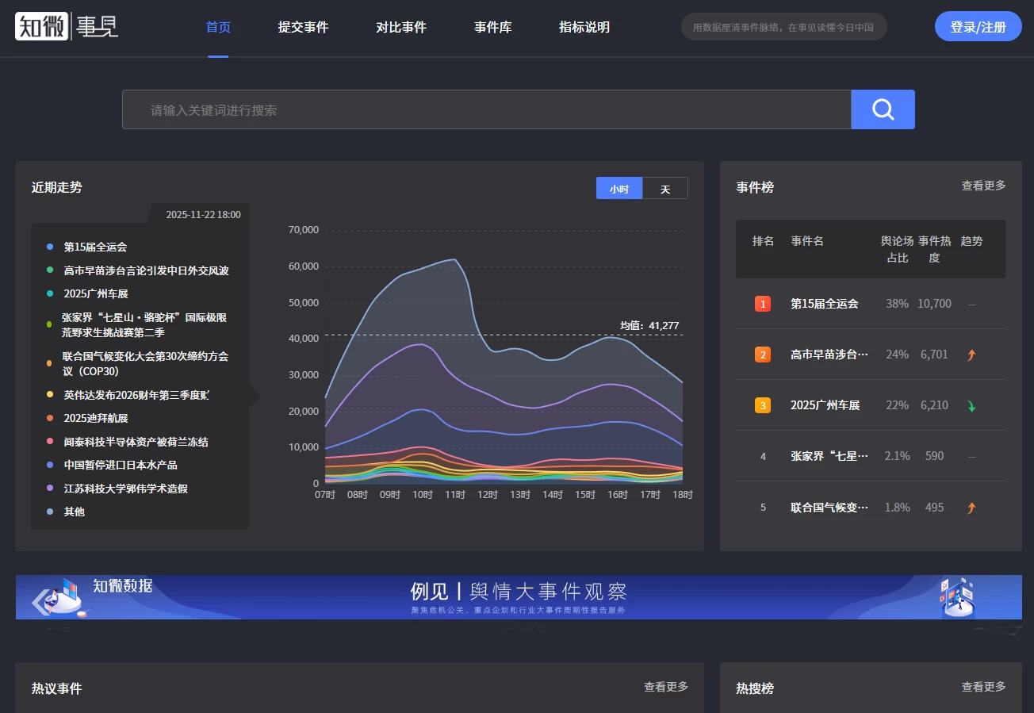
Task: Click the rank 2 orange badge
Action: tap(763, 355)
